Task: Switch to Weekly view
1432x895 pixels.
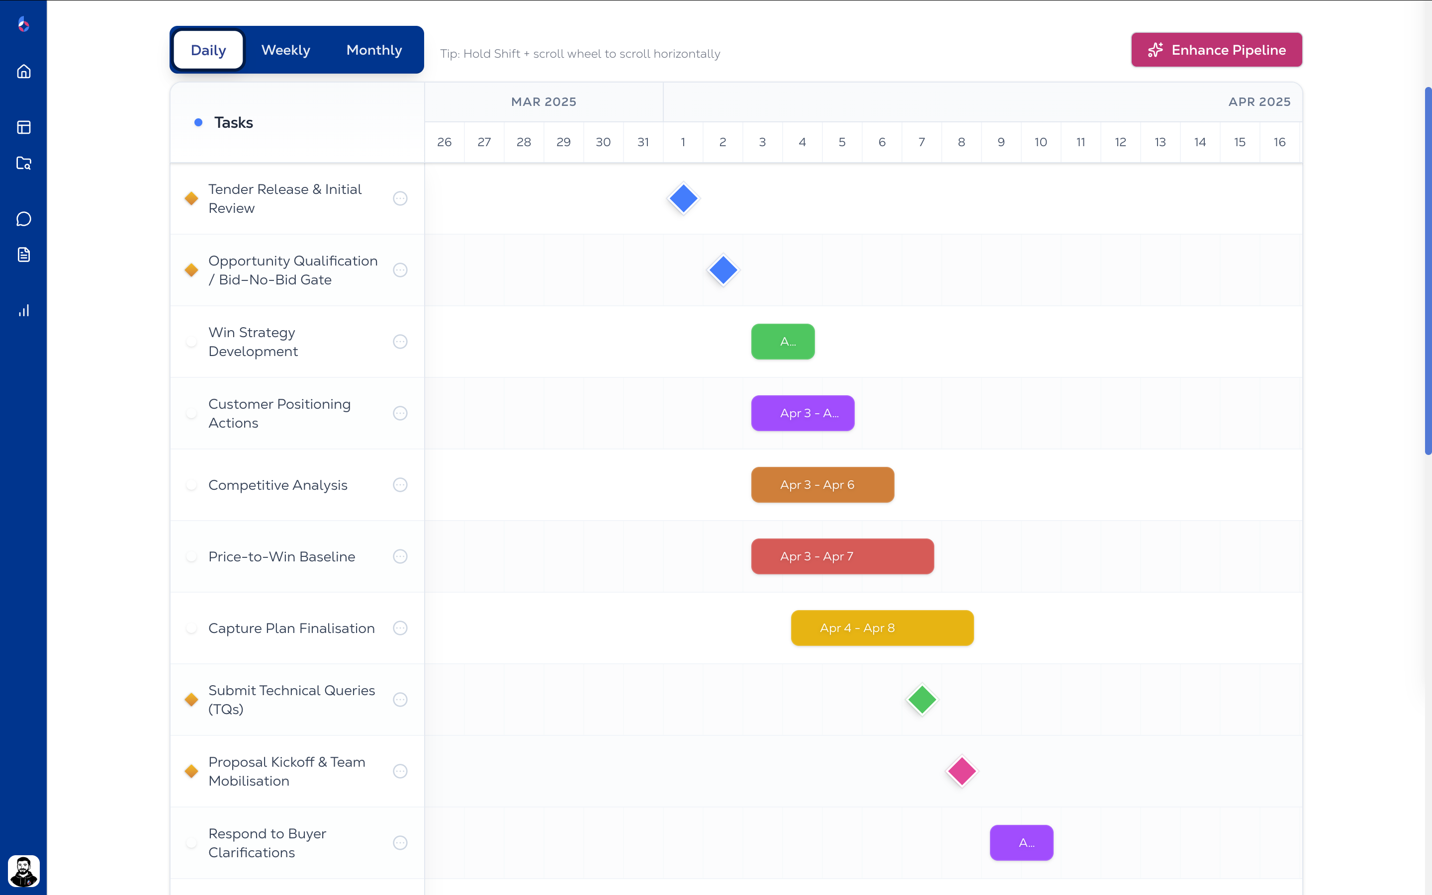Action: [286, 50]
